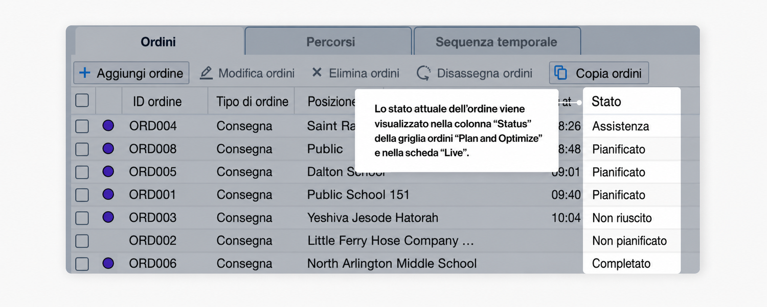Screen dimensions: 767x307
Task: Click the Copia ordini button
Action: (x=599, y=73)
